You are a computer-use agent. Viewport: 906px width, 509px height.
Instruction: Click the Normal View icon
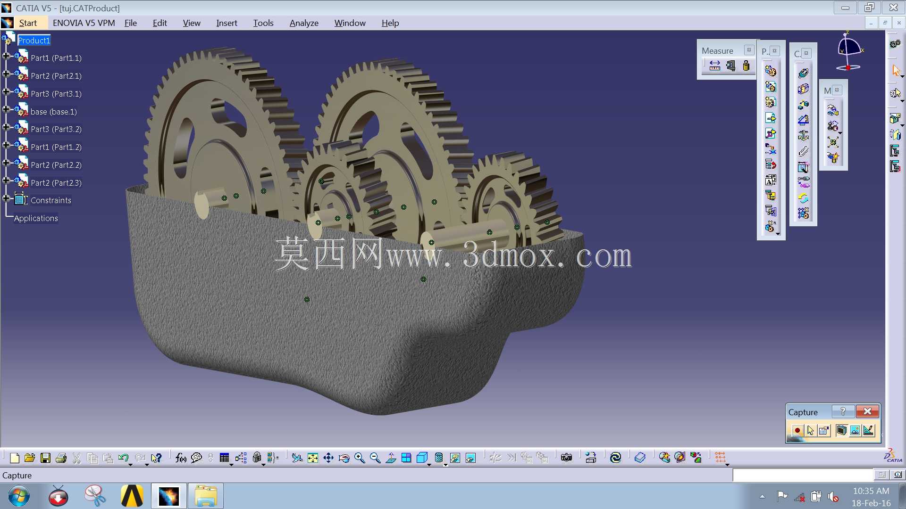coord(391,458)
